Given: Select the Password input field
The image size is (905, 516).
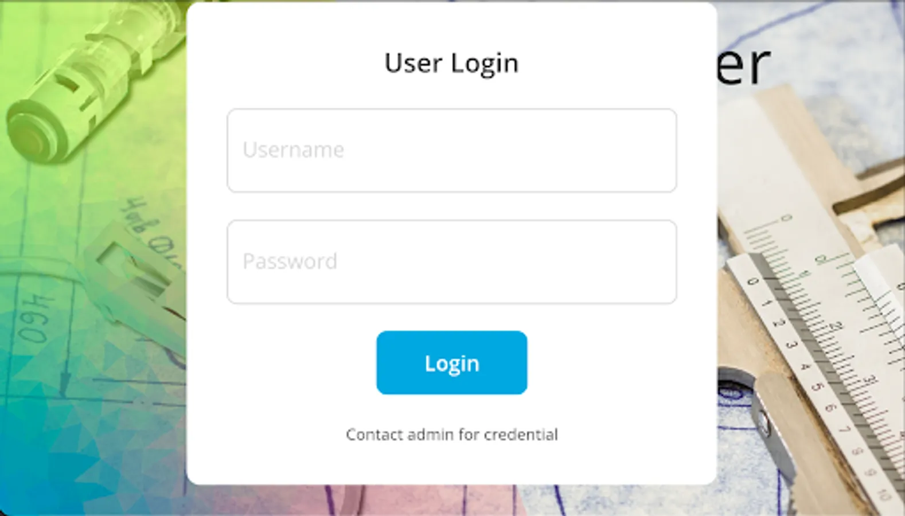Looking at the screenshot, I should pyautogui.click(x=452, y=261).
